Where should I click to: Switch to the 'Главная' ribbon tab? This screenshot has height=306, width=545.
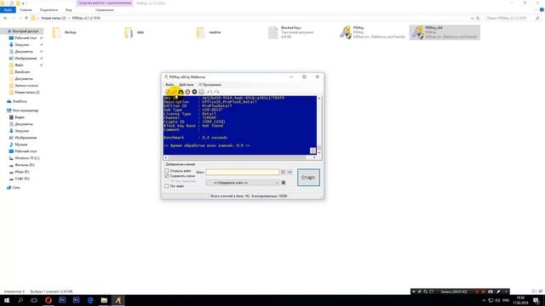(x=26, y=10)
